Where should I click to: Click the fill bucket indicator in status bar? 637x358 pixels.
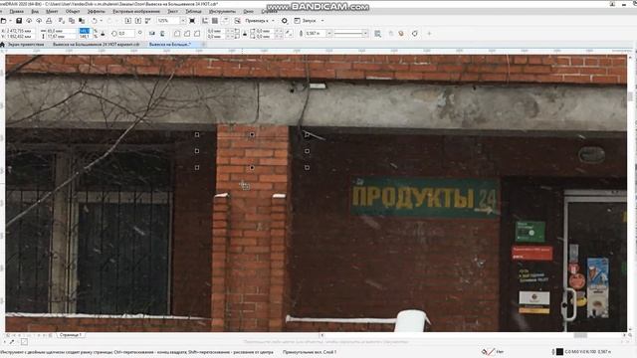(x=485, y=351)
